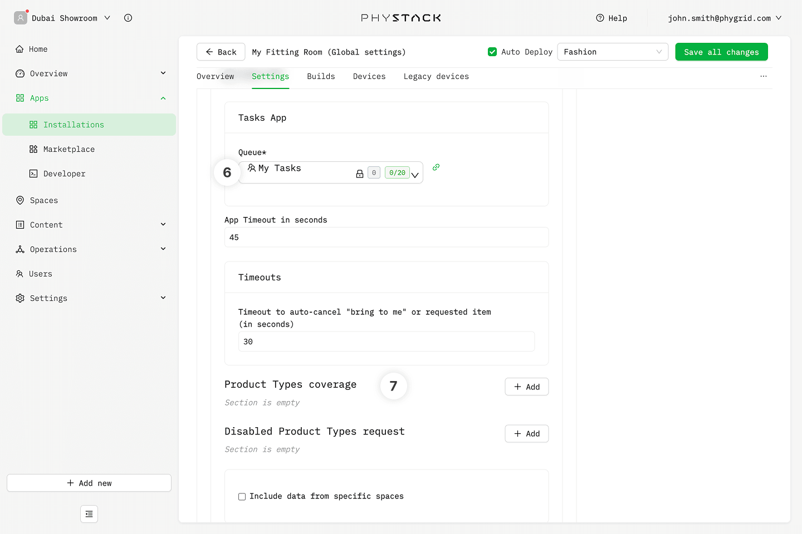Open the john.smith@phygrid.com account menu

click(x=725, y=18)
